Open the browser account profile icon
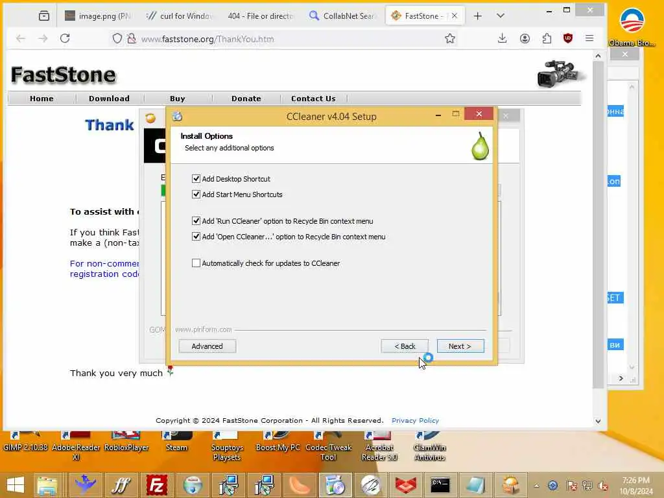Screen dimensions: 664x498 coord(525,38)
